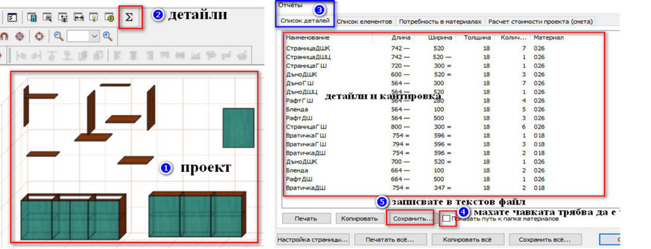Click Копировать всё button
Image resolution: width=651 pixels, height=249 pixels.
pos(467,239)
